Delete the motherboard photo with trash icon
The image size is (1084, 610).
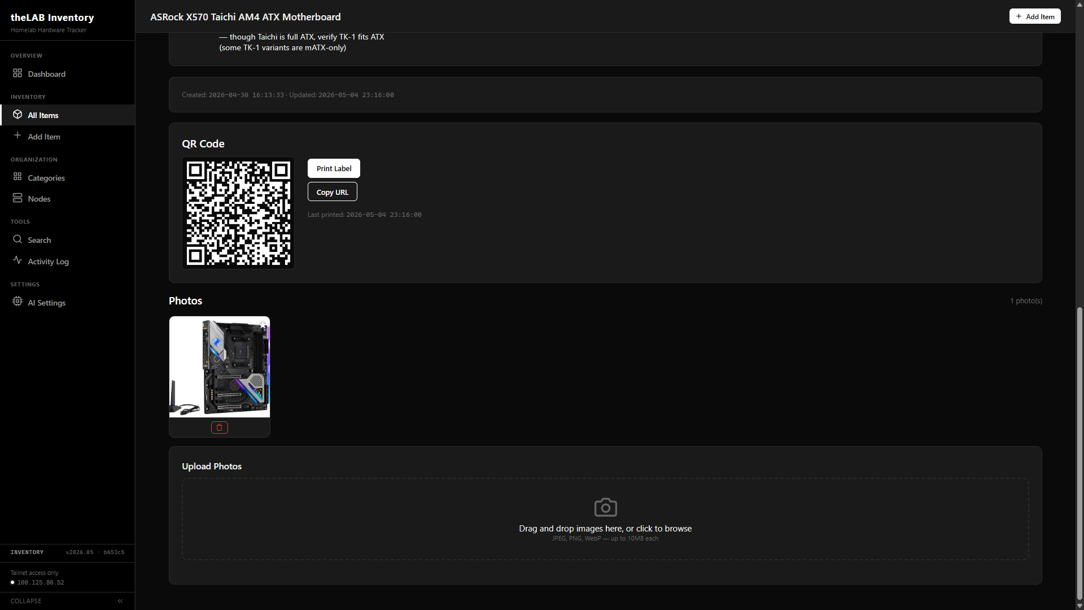click(x=220, y=428)
